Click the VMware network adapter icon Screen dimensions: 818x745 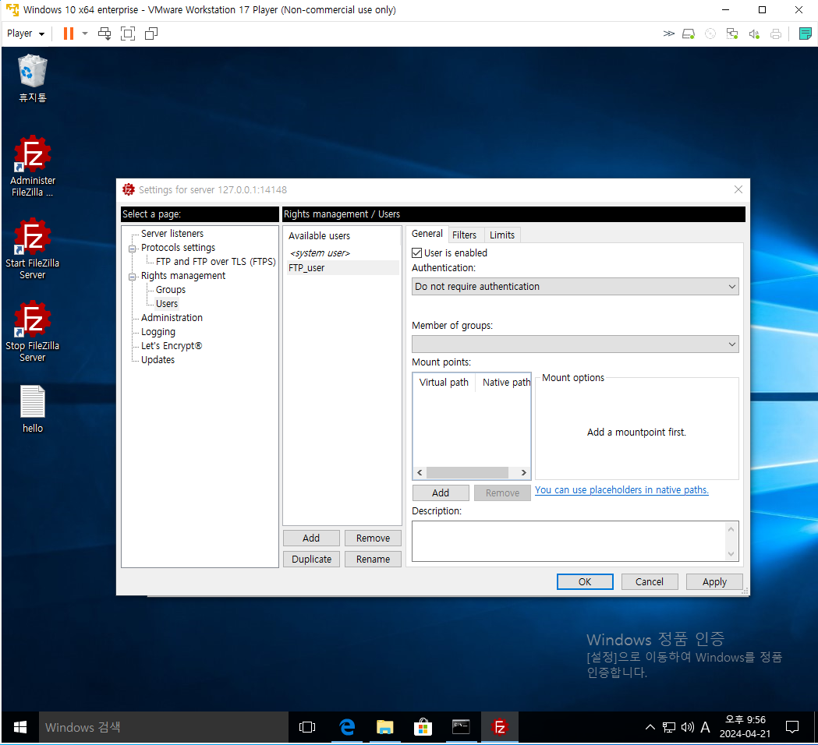[732, 34]
